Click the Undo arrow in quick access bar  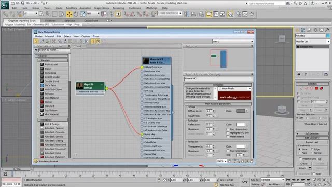coord(28,3)
